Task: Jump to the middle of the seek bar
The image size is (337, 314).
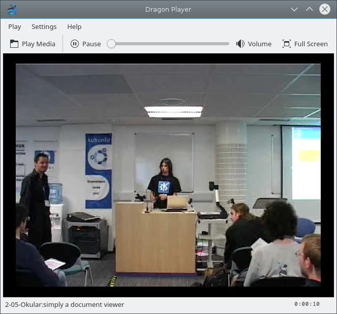Action: coord(169,44)
